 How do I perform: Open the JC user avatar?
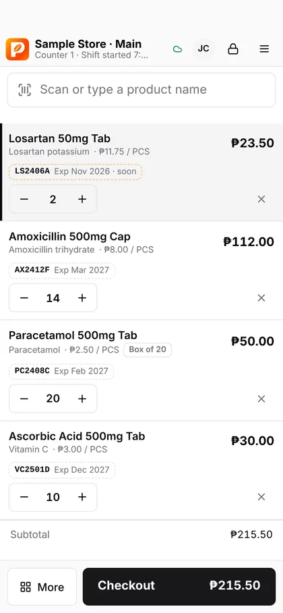[203, 49]
